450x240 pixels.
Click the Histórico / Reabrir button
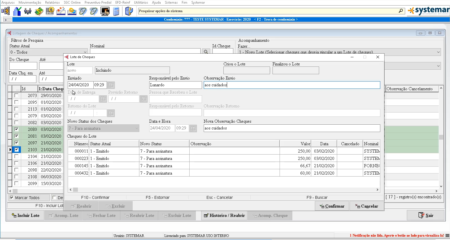pyautogui.click(x=224, y=215)
